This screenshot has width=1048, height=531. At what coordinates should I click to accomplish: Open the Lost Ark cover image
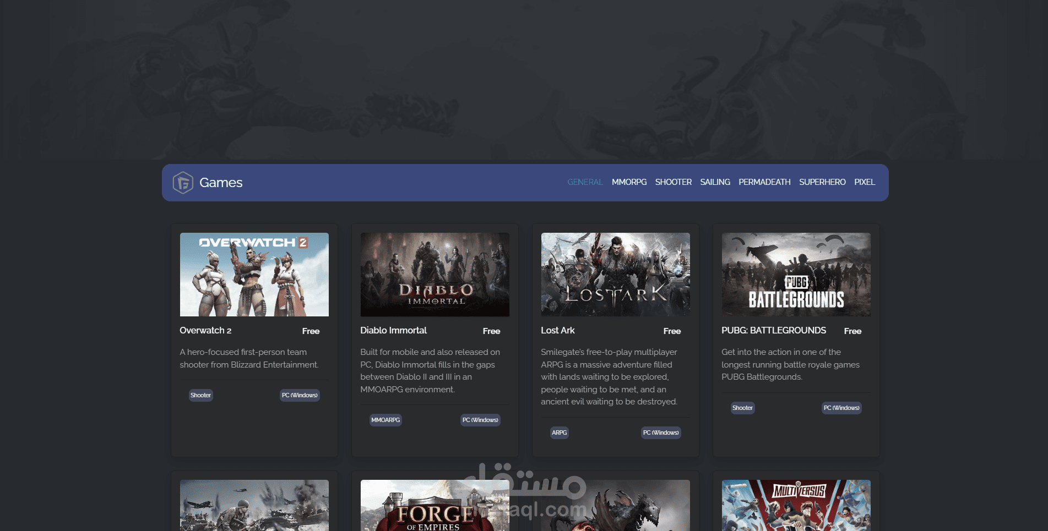tap(616, 275)
